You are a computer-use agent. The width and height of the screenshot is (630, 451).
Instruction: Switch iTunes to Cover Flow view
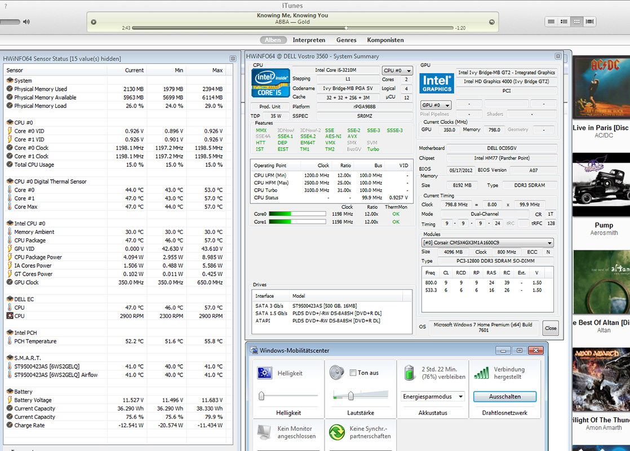pos(590,22)
